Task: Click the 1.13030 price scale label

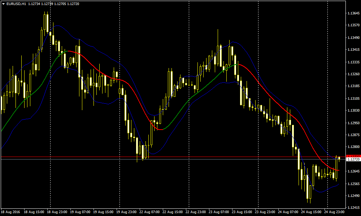Action: coord(353,111)
